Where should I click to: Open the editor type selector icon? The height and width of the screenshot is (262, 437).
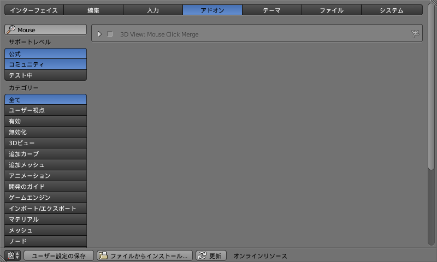tap(11, 255)
